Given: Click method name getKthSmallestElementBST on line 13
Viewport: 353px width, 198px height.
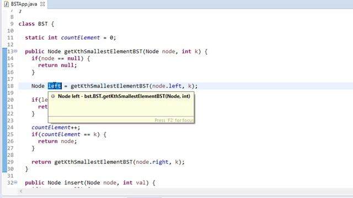Looking at the screenshot, I should tap(103, 51).
